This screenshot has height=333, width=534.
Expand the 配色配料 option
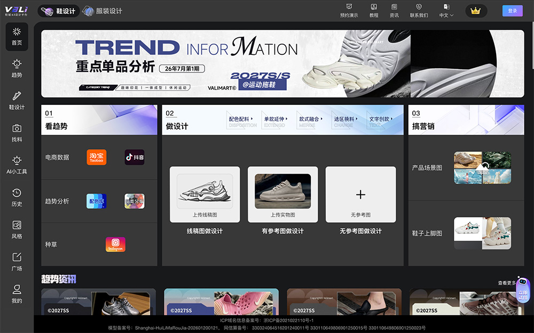pos(241,119)
